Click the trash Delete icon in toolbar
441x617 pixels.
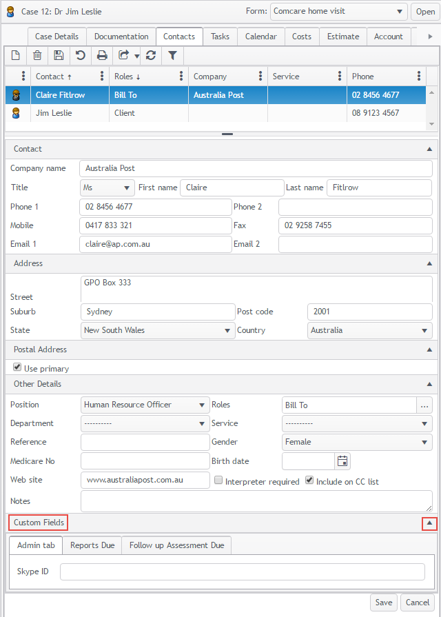coord(37,56)
